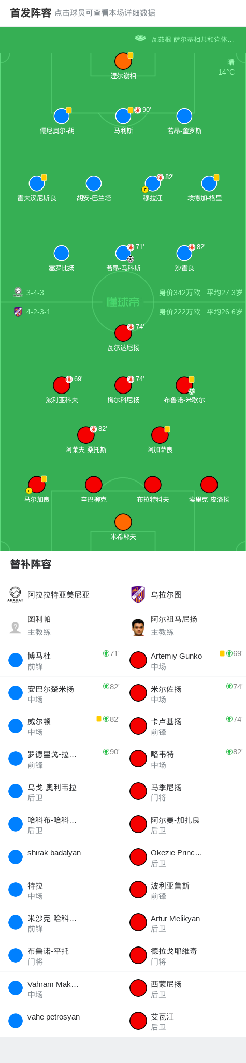The width and height of the screenshot is (246, 1063).
Task: Open 若昂-马科斯 player circle with goal icon
Action: [123, 253]
